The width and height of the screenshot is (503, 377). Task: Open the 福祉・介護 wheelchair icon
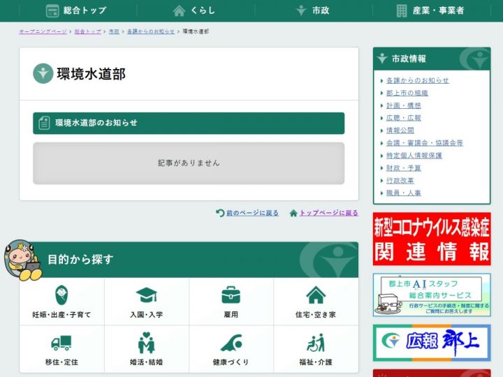click(x=316, y=343)
